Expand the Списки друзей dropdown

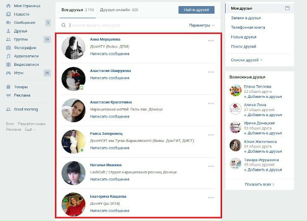click(x=247, y=60)
